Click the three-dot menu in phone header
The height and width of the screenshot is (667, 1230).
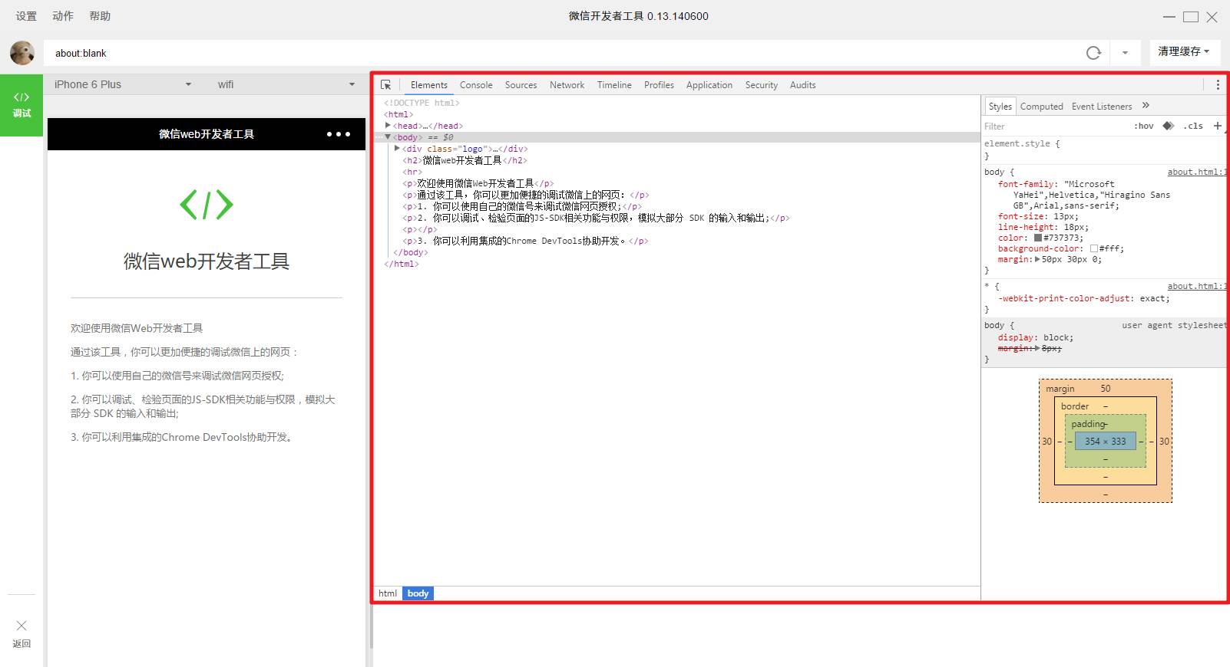[339, 134]
